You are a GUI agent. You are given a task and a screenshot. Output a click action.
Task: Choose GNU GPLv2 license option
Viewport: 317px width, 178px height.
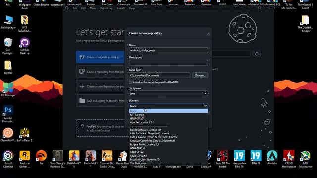tap(168, 152)
